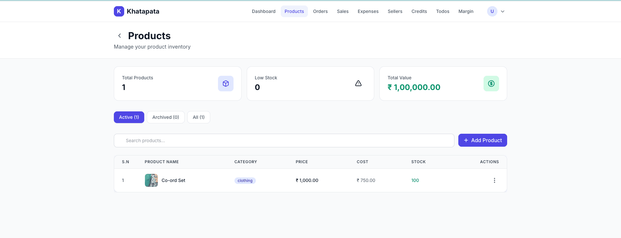
Task: Click the Low Stock warning triangle icon
Action: (x=358, y=84)
